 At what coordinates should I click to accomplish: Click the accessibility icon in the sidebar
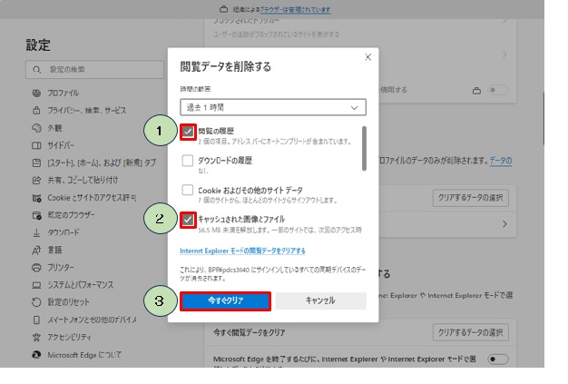coord(36,338)
